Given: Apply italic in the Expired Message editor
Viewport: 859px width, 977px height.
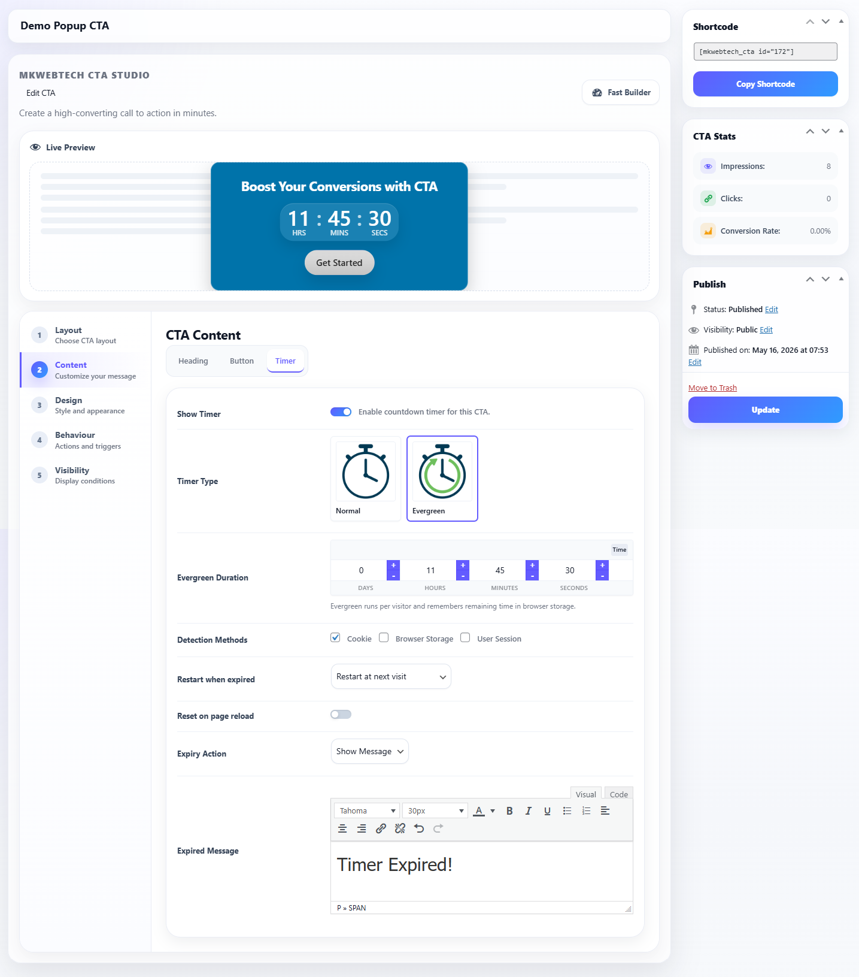Looking at the screenshot, I should (529, 810).
